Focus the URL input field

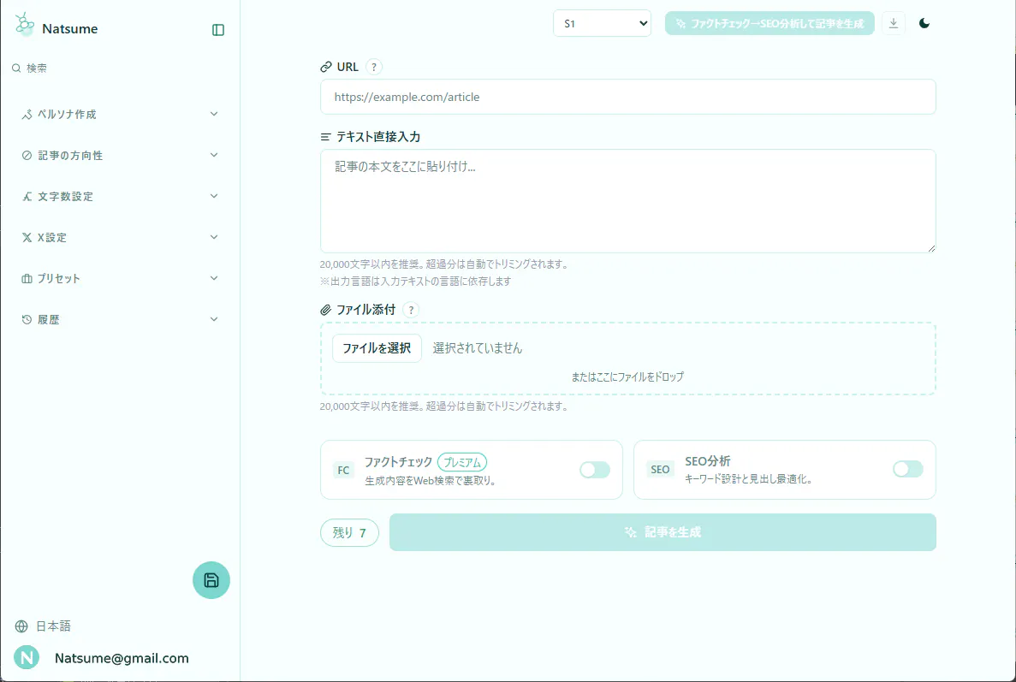point(628,98)
